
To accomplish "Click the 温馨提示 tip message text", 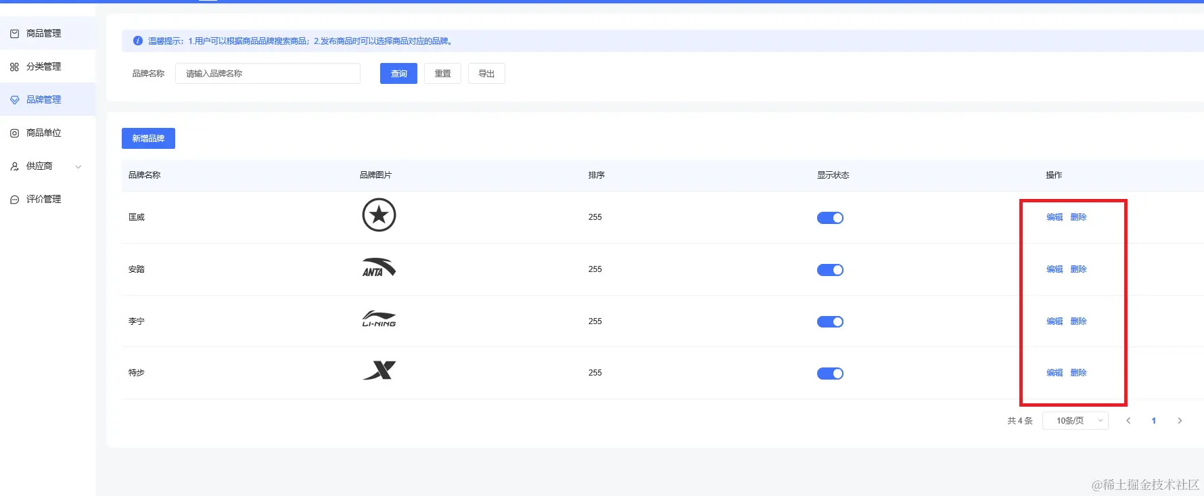I will 300,41.
